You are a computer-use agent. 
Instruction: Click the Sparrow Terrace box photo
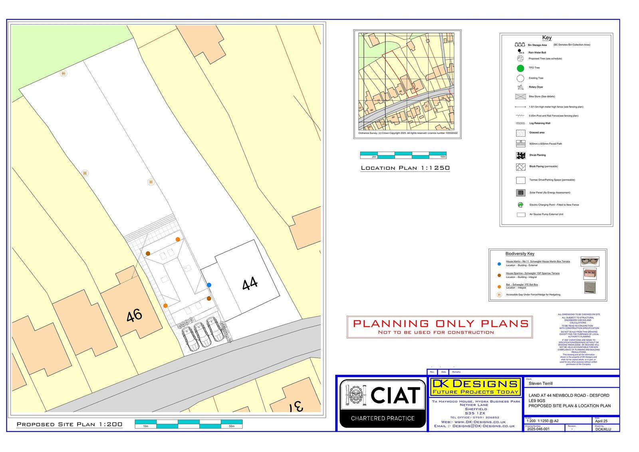coord(589,274)
